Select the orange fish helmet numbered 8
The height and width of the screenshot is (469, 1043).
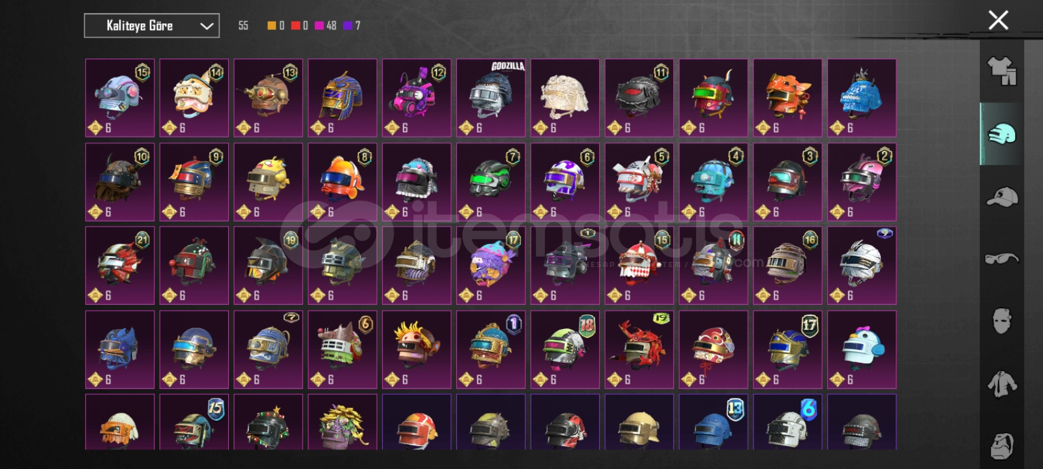342,182
